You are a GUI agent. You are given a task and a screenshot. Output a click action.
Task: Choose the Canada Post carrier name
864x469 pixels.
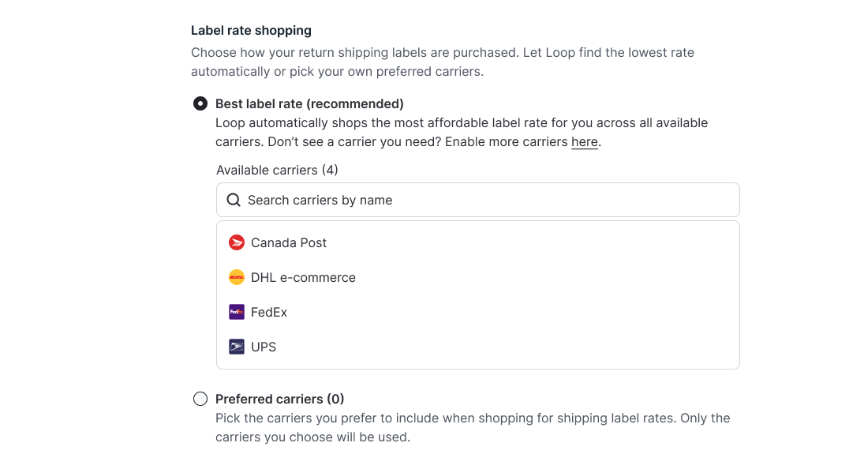pos(289,242)
